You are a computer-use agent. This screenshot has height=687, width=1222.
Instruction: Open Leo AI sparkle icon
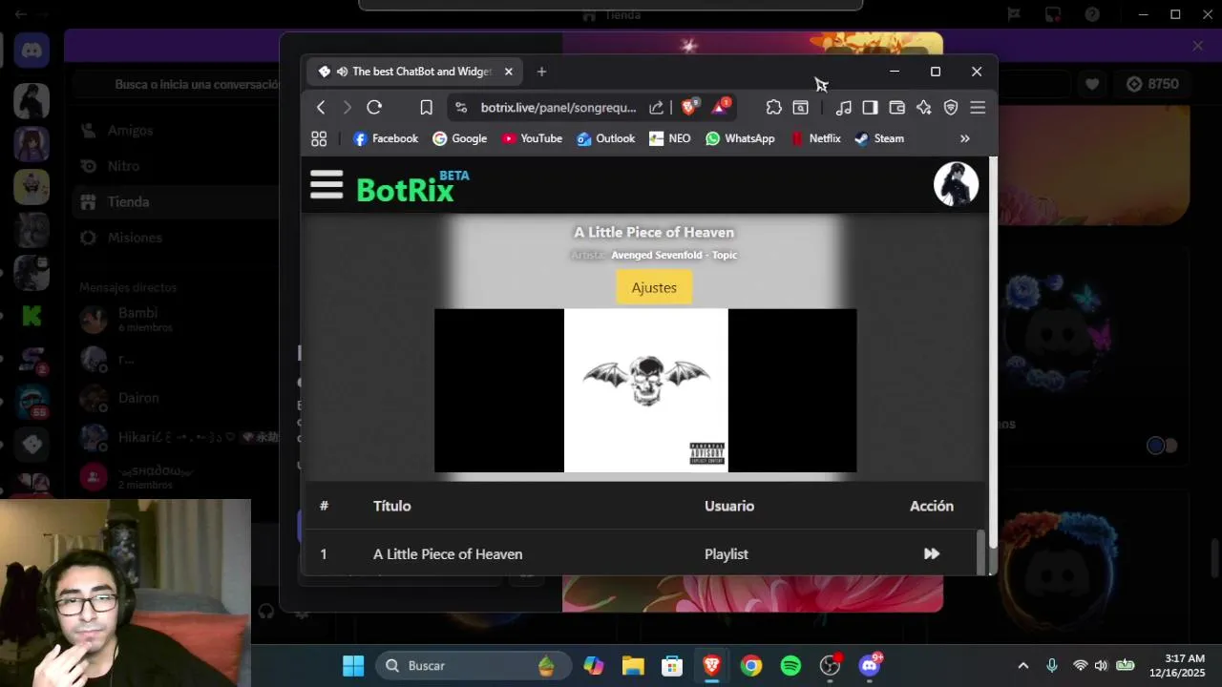pos(923,108)
